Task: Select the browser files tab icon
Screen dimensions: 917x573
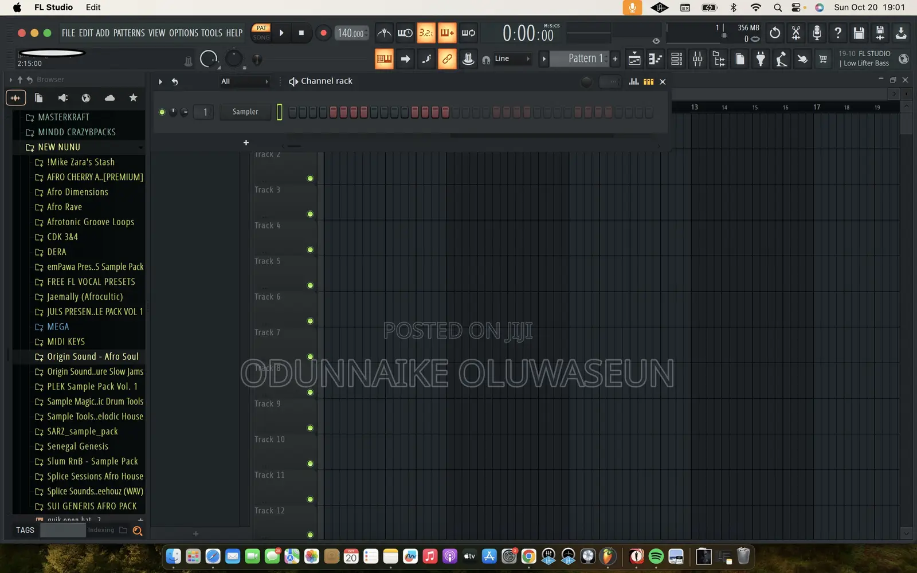Action: click(39, 98)
